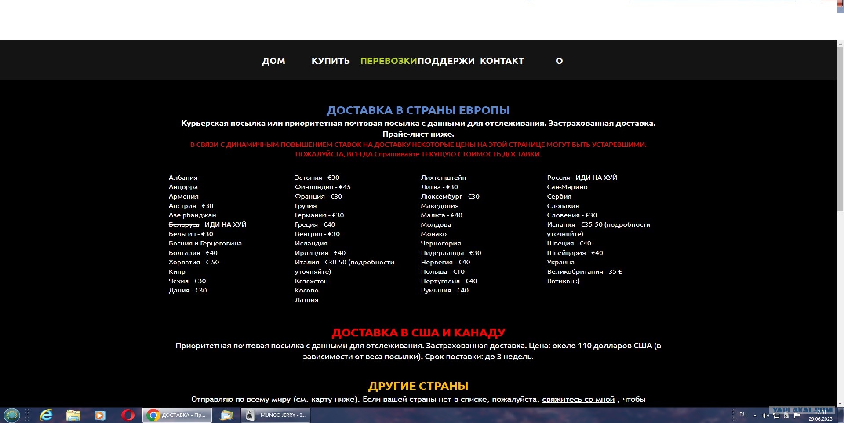Click the page scrollbar up arrow
Image resolution: width=844 pixels, height=423 pixels.
(840, 44)
